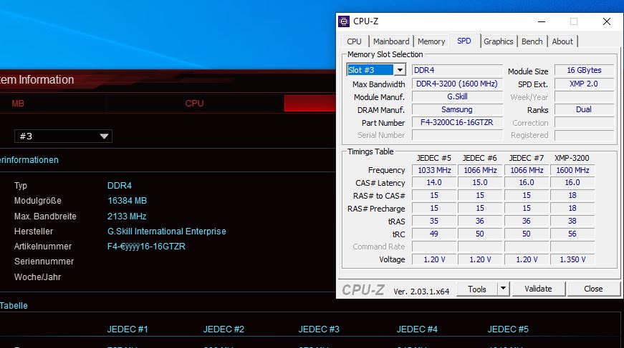Image resolution: width=624 pixels, height=348 pixels.
Task: Open the Tools dropdown arrow
Action: 504,289
